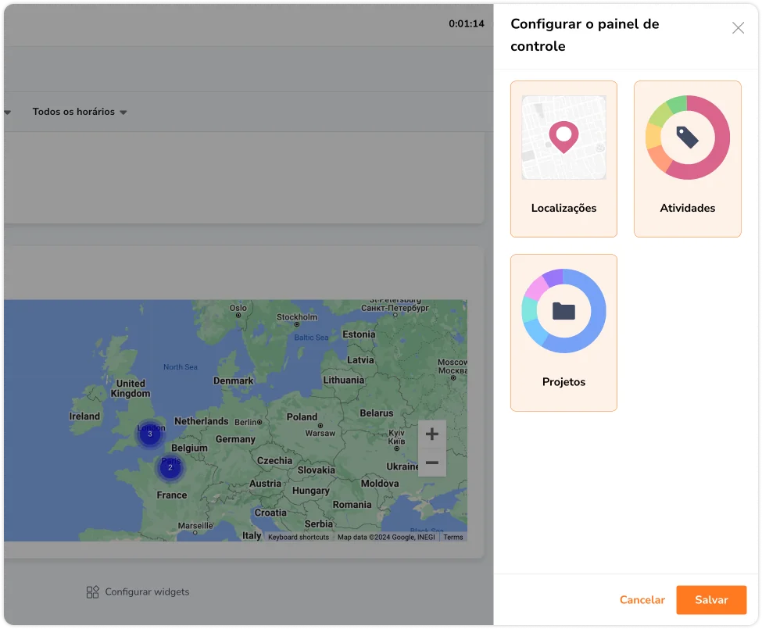This screenshot has height=629, width=762.
Task: Click the 0:01:14 timer display
Action: 466,23
